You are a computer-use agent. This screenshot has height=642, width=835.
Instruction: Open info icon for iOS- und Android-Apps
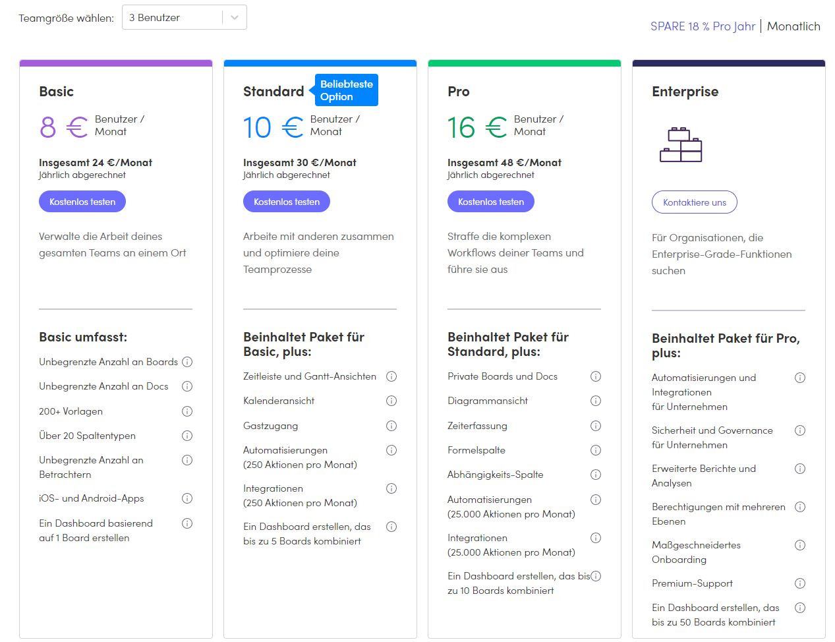pos(187,498)
